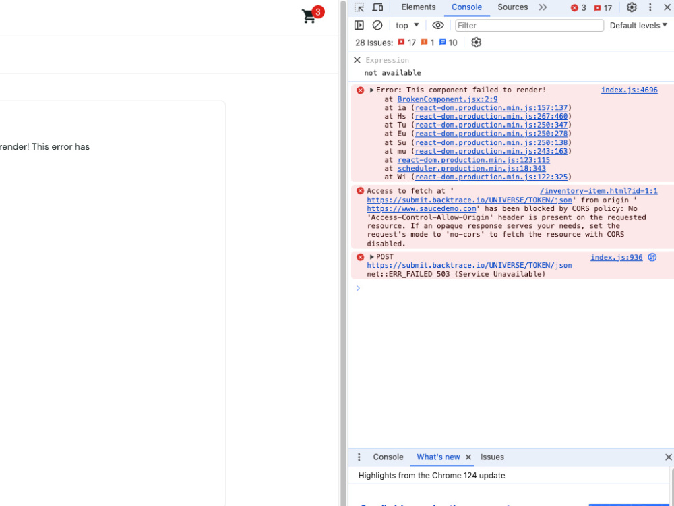Viewport: 674px width, 506px height.
Task: Open DevTools settings gear in top bar
Action: [x=632, y=7]
